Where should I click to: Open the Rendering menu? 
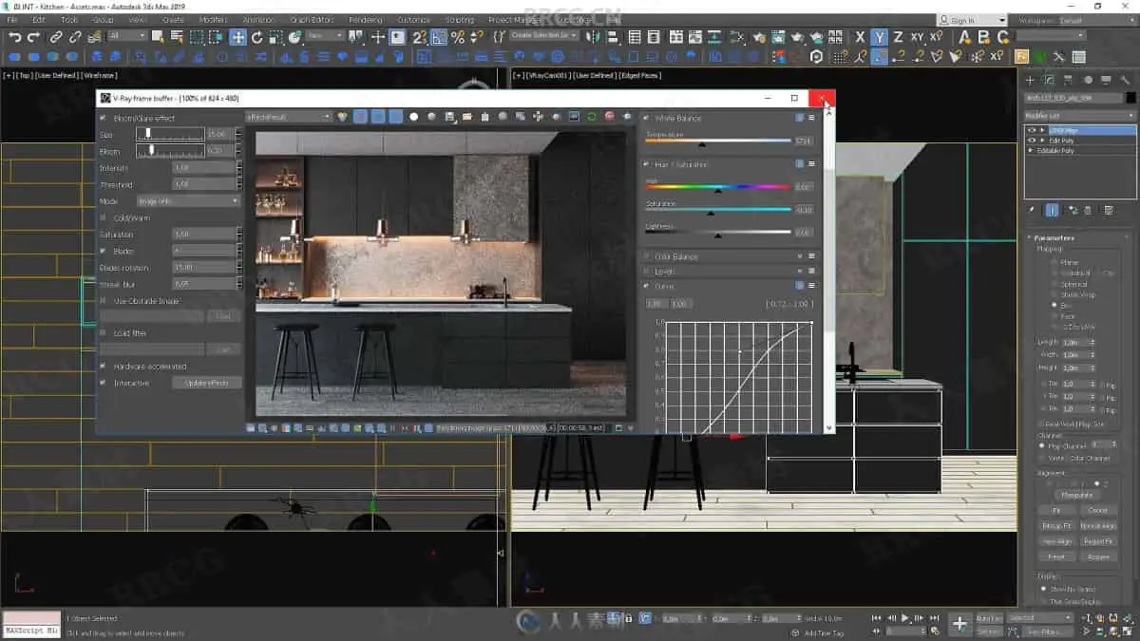pos(365,19)
